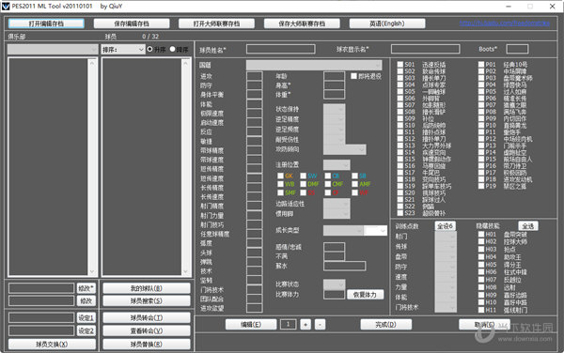Click the plus (+) button

tap(305, 325)
